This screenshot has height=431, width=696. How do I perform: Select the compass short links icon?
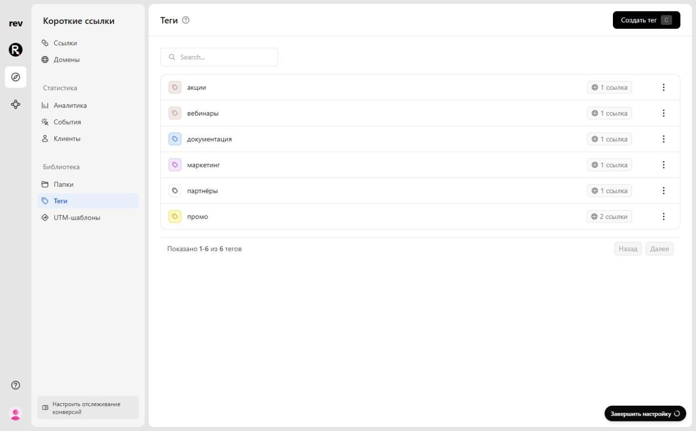pos(15,77)
